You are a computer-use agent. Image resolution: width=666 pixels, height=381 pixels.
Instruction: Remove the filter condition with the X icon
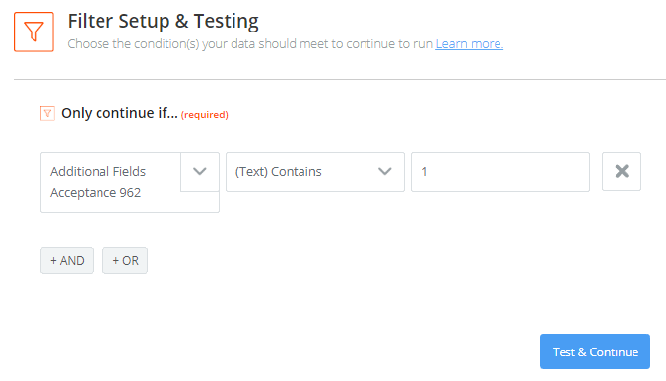(x=622, y=171)
